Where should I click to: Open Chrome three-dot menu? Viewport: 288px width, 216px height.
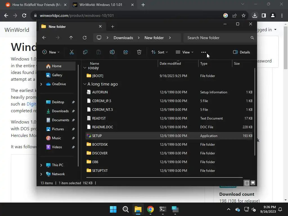(282, 16)
